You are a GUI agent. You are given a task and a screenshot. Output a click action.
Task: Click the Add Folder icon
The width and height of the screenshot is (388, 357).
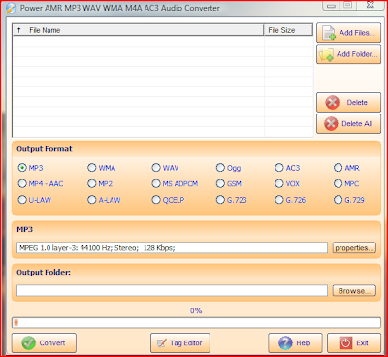[x=326, y=54]
